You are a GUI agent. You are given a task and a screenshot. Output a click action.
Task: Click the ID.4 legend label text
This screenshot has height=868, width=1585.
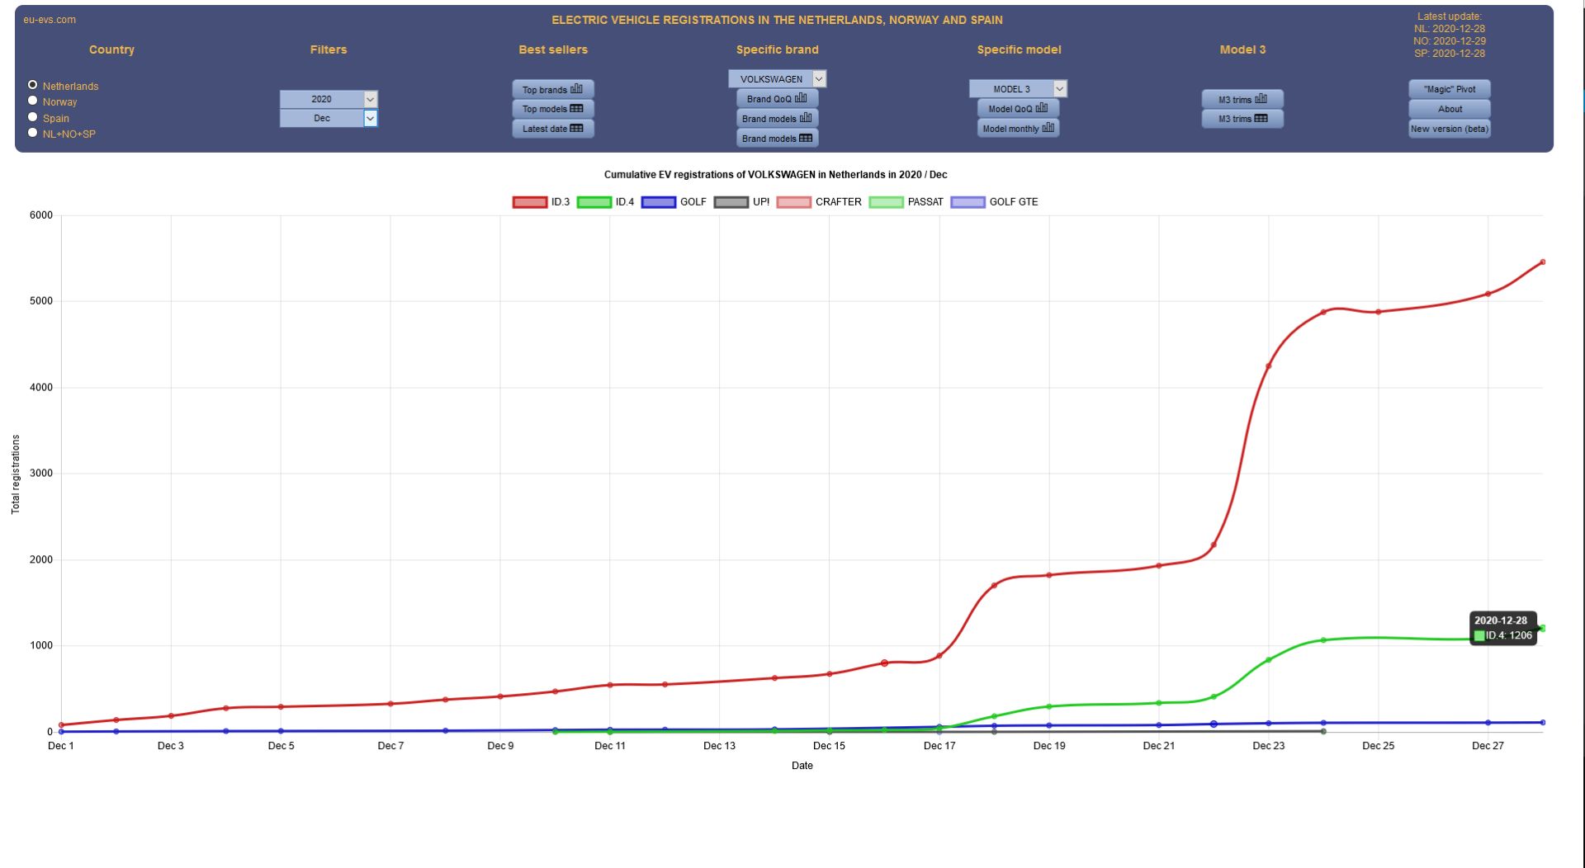[x=625, y=202]
